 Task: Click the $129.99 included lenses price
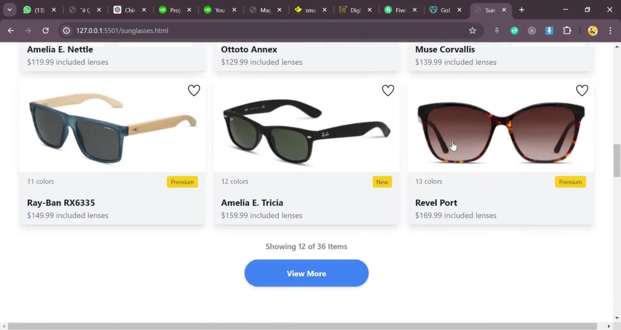click(261, 62)
